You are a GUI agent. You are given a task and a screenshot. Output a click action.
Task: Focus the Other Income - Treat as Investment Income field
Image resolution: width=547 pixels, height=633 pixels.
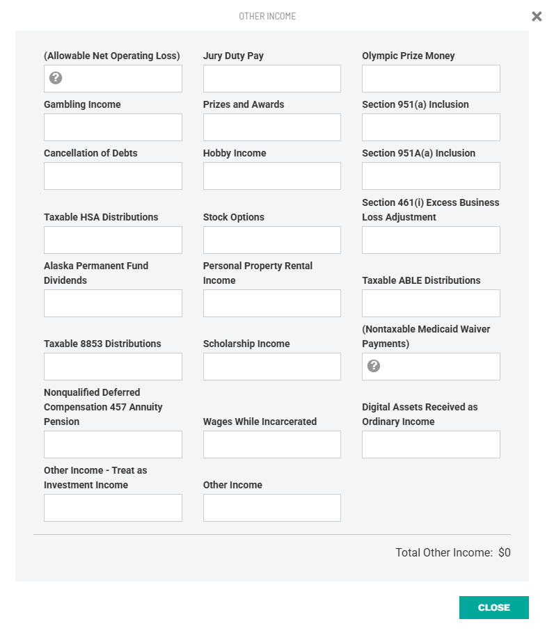pos(113,508)
